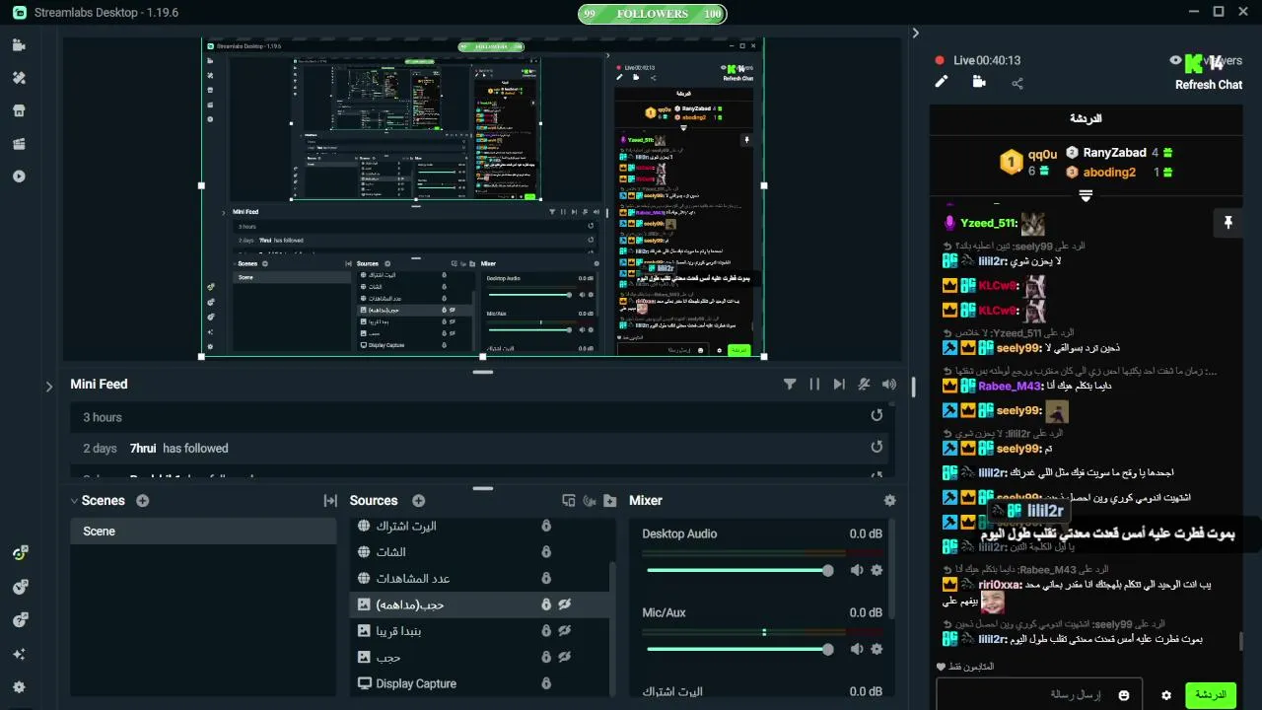
Task: Click the circular play icon in the sidebar
Action: [x=19, y=177]
